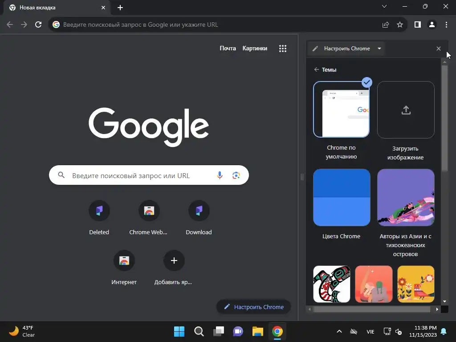Open the Google apps grid
Screen dimensions: 456x342
coord(283,49)
